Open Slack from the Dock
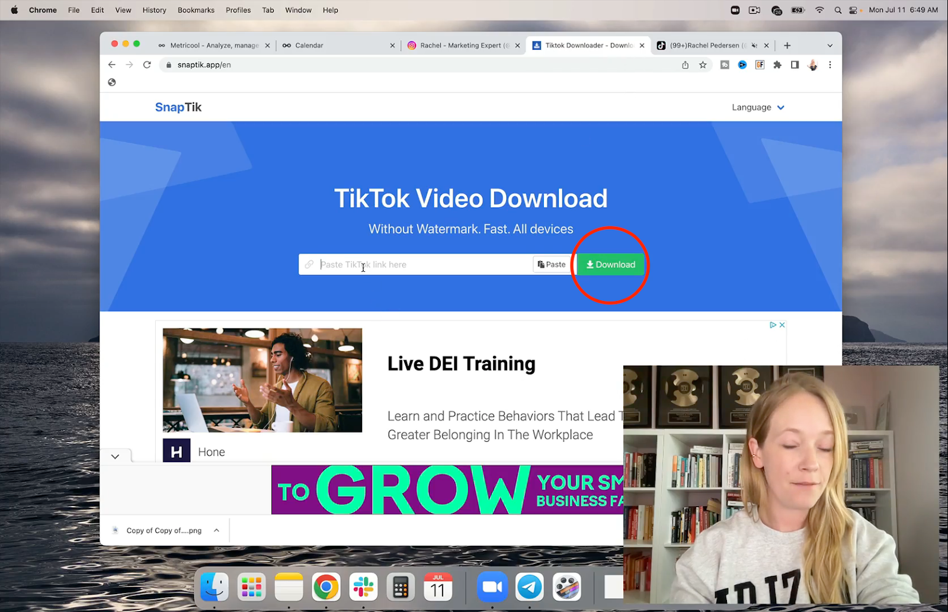This screenshot has height=612, width=948. tap(363, 587)
